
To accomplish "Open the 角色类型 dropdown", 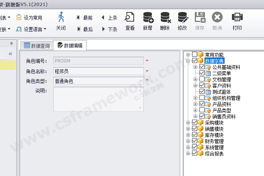I will coord(141,81).
